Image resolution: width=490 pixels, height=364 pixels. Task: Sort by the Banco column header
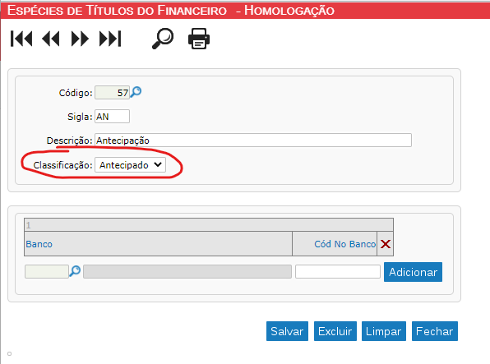coord(39,244)
